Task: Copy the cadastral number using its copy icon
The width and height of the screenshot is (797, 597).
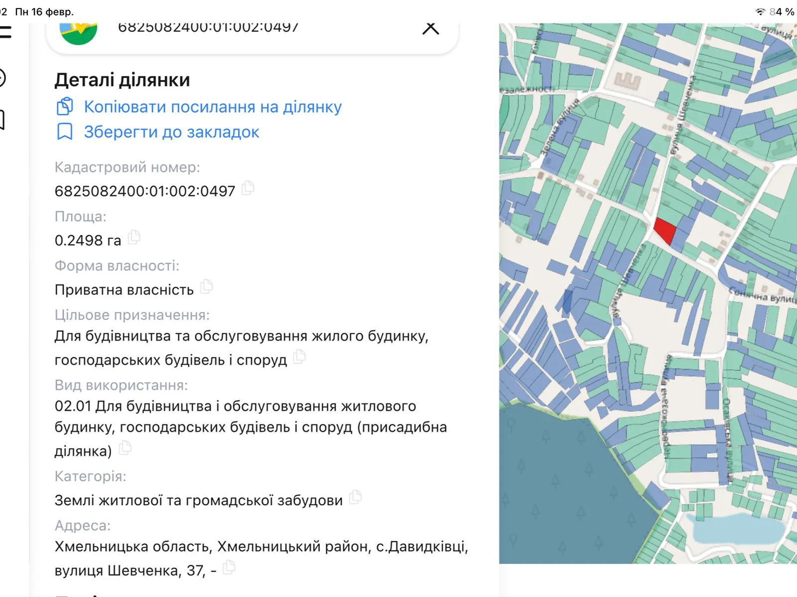Action: [x=249, y=189]
